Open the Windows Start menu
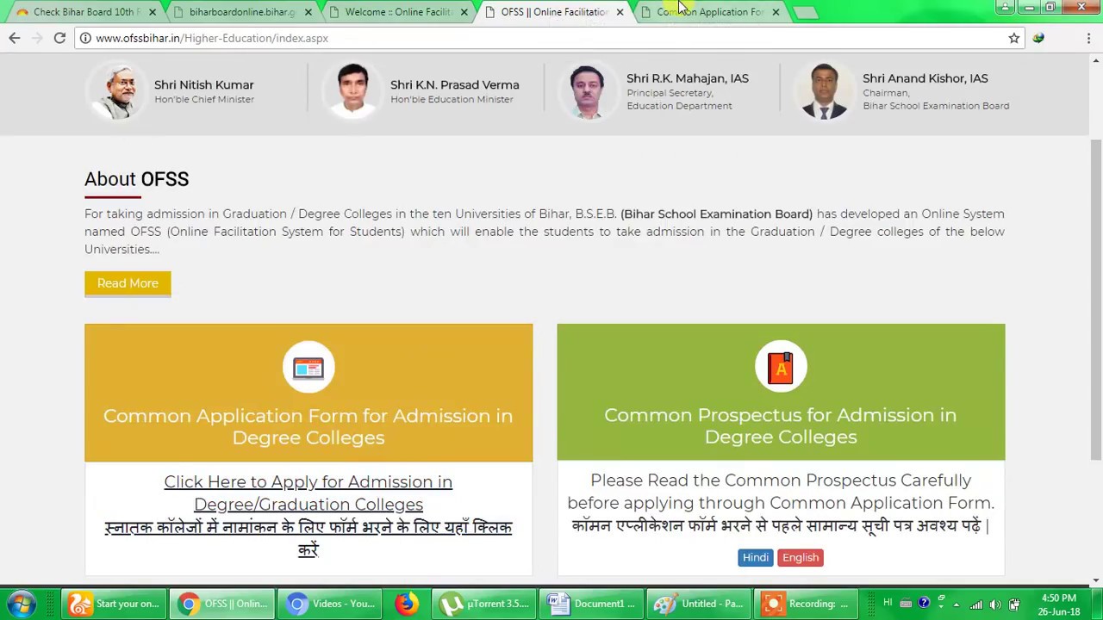The height and width of the screenshot is (620, 1103). (x=22, y=604)
